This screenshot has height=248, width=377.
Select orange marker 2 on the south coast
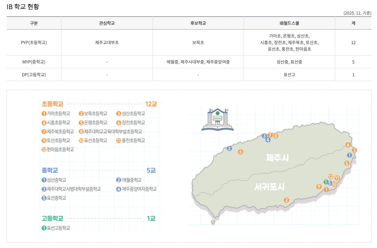point(286,200)
